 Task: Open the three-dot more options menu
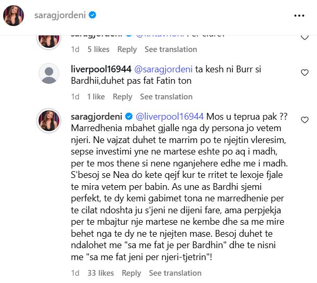299,16
